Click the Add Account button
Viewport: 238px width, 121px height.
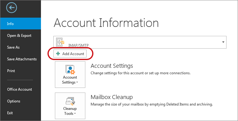pos(70,54)
